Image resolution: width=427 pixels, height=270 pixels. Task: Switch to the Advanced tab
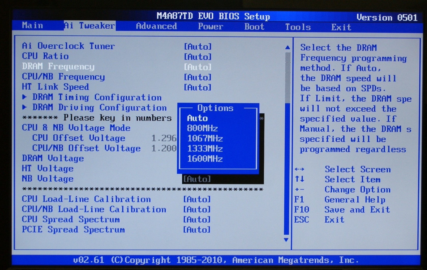tap(156, 26)
